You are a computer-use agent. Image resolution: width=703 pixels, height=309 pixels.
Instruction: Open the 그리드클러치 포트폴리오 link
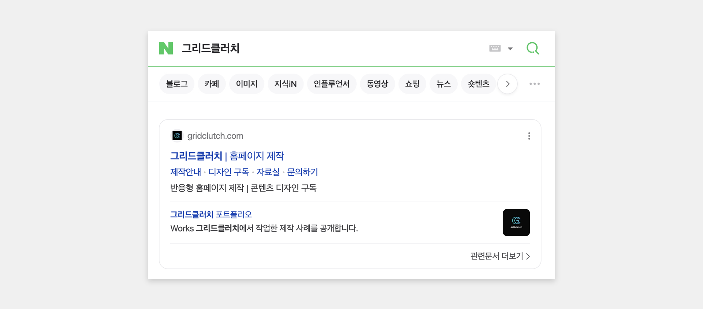pos(211,214)
